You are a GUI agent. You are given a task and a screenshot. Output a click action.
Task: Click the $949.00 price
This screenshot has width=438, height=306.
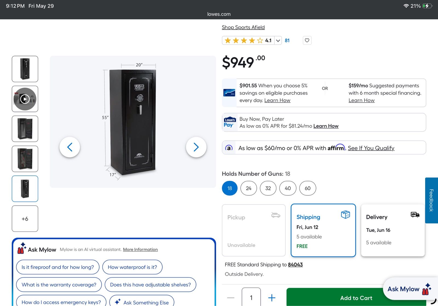pyautogui.click(x=243, y=62)
